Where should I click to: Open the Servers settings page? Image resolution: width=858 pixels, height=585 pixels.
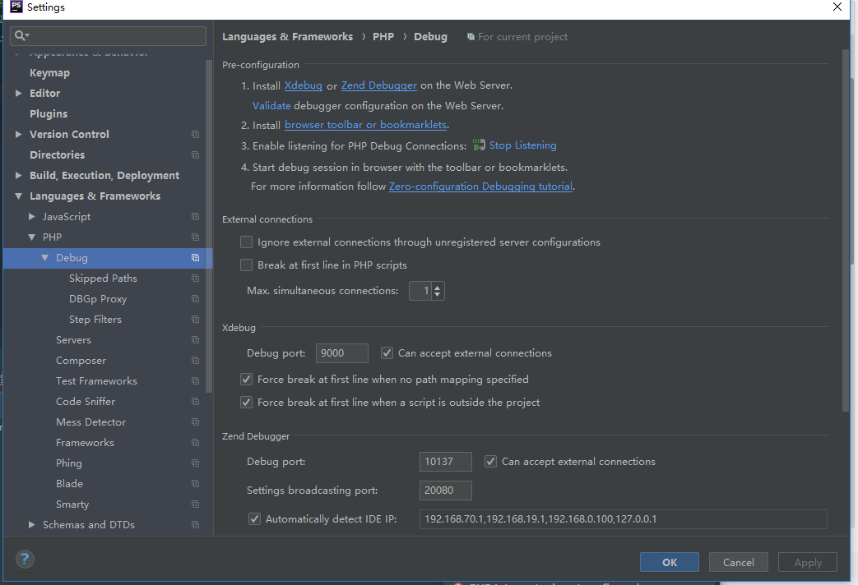click(73, 340)
